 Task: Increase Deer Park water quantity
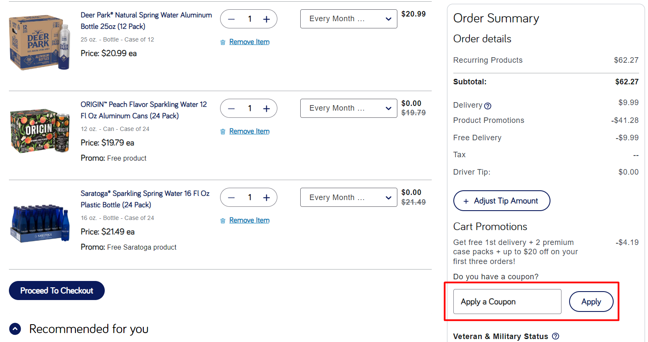coord(266,19)
